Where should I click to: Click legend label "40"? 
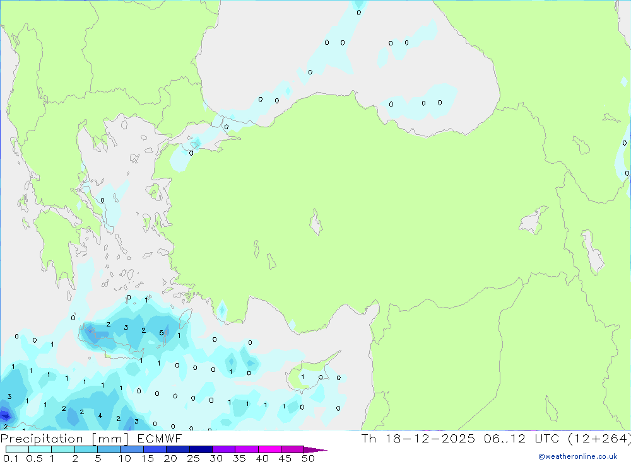click(262, 458)
